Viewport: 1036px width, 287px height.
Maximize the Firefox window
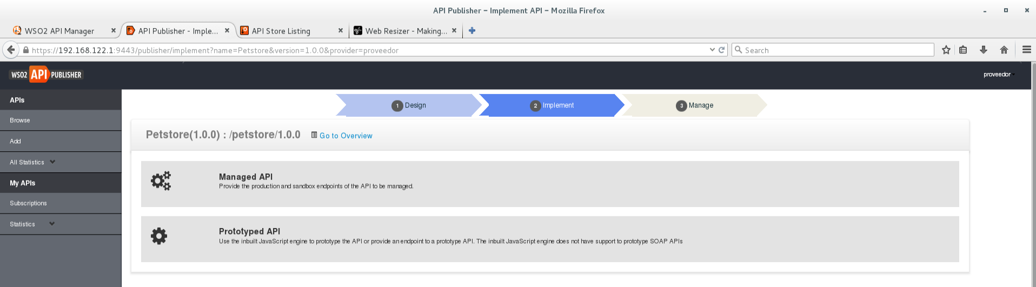[1006, 10]
